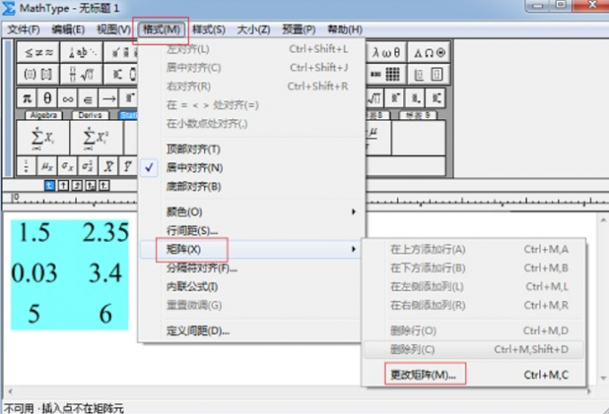
Task: Open the fraction and radical templates palette
Action: (81, 74)
